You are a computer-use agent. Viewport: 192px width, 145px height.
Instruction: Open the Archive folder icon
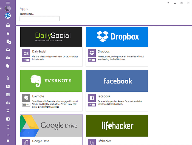coord(8,58)
